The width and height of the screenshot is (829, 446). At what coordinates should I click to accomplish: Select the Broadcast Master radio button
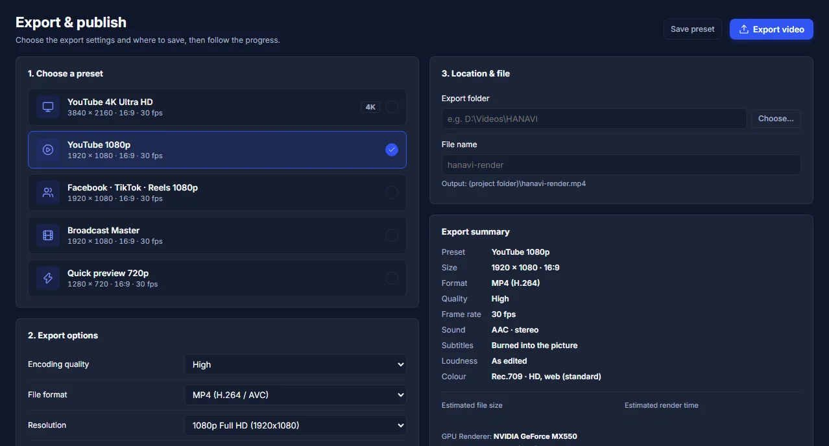coord(392,235)
